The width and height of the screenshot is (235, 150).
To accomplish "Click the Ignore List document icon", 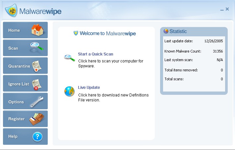I will click(37, 84).
